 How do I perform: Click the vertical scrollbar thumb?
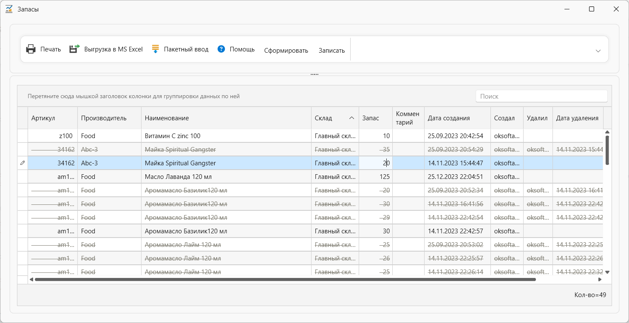tap(607, 150)
